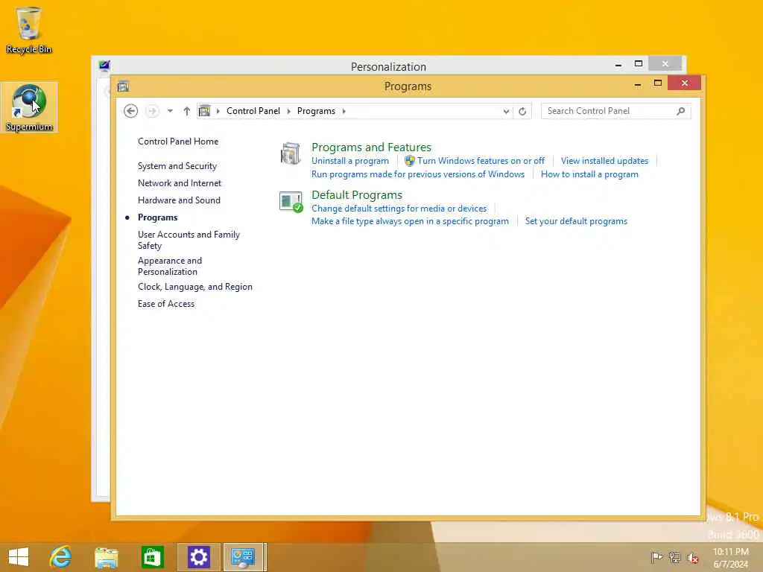The image size is (763, 572).
Task: Click the Control Panel taskbar button
Action: (x=243, y=557)
